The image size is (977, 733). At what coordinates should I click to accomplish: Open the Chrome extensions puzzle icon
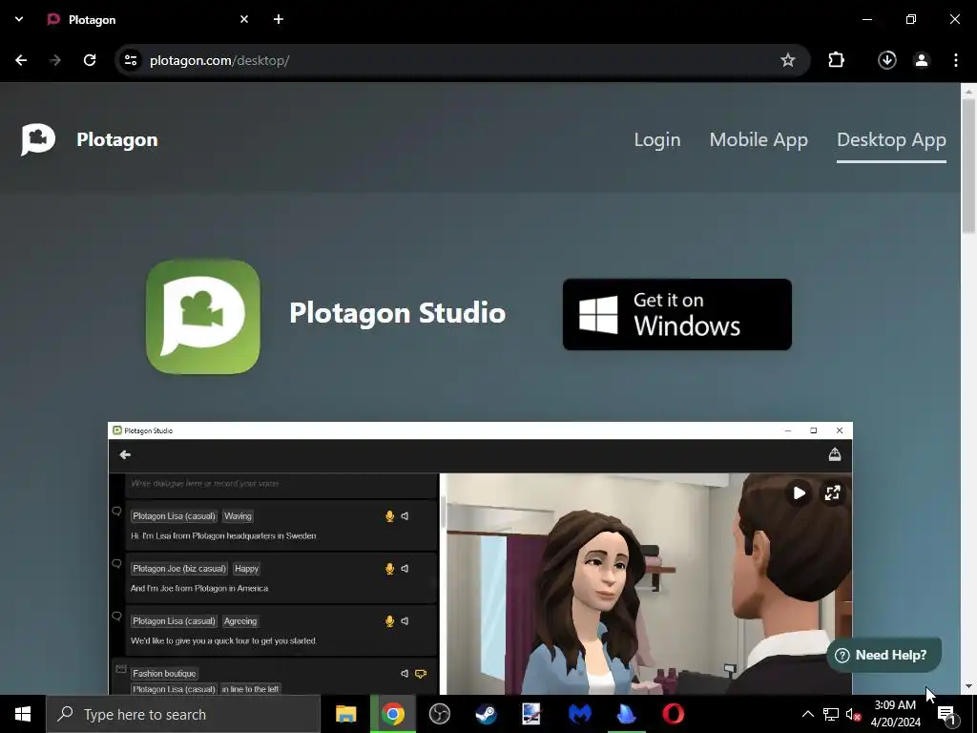tap(836, 60)
